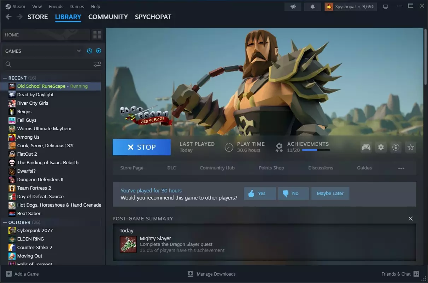Collapse the OCTOBER section

click(5, 223)
